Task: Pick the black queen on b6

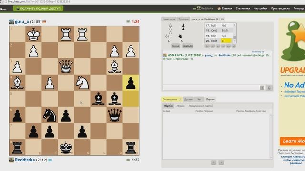Action: point(114,115)
